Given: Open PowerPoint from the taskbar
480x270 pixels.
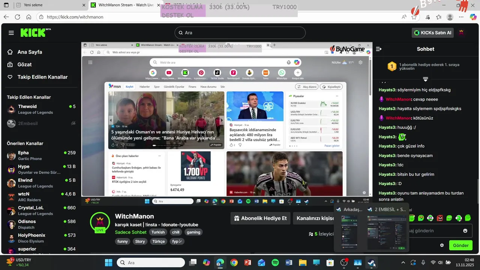Looking at the screenshot, I should tap(247, 262).
